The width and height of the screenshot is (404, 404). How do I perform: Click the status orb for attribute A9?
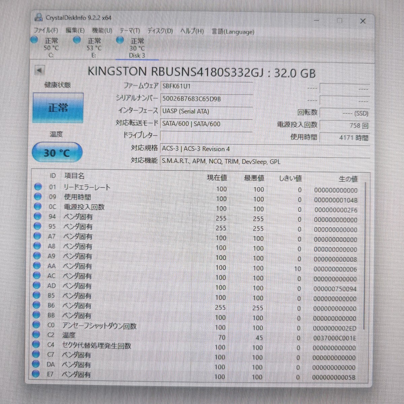coord(37,256)
